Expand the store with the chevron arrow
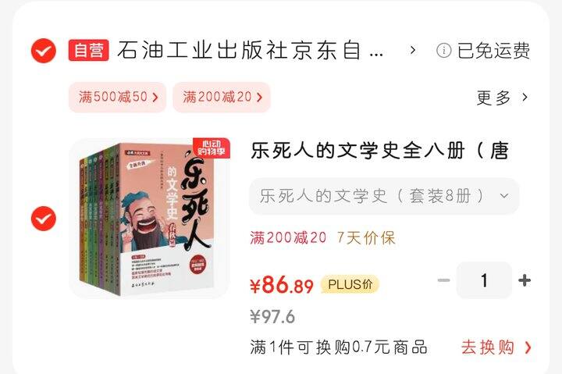The height and width of the screenshot is (374, 562). (x=413, y=50)
